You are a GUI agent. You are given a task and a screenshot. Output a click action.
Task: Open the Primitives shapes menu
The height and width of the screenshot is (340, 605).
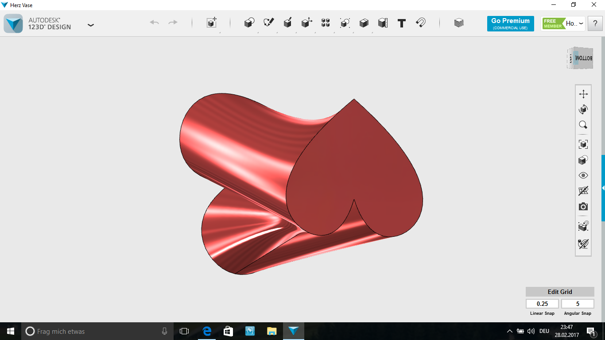click(249, 23)
